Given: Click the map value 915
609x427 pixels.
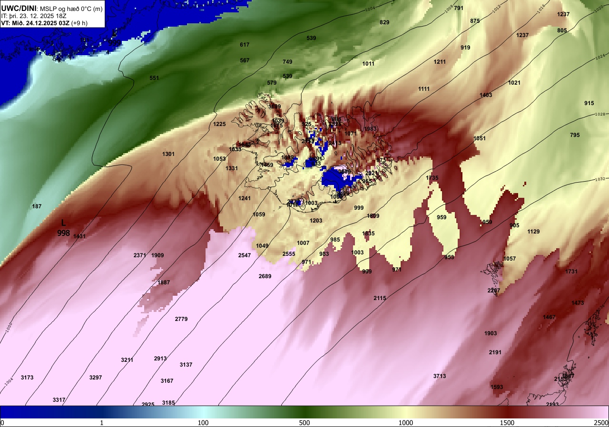Looking at the screenshot, I should [589, 103].
